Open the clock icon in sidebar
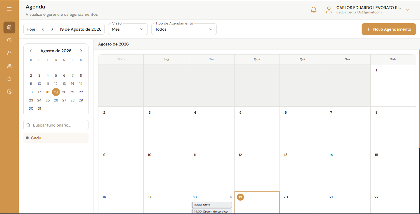The height and width of the screenshot is (214, 420). tap(9, 40)
